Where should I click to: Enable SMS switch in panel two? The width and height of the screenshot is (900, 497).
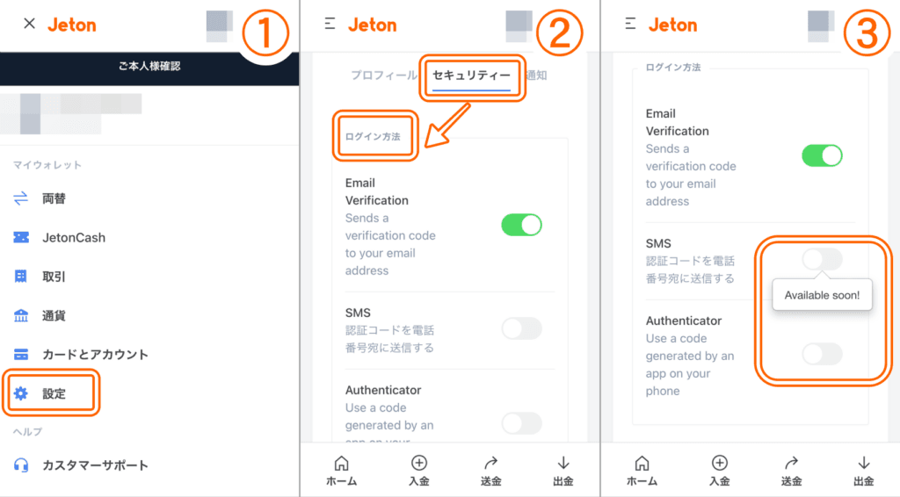click(x=521, y=328)
